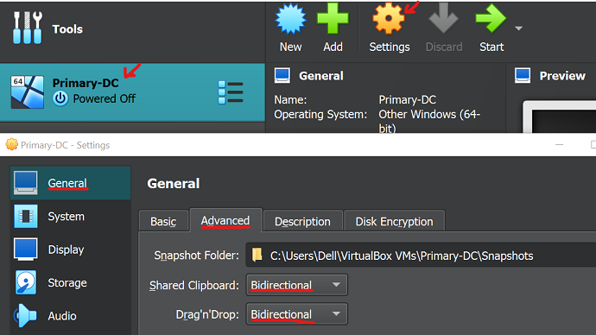
Task: Click the New virtual machine icon
Action: (x=290, y=19)
